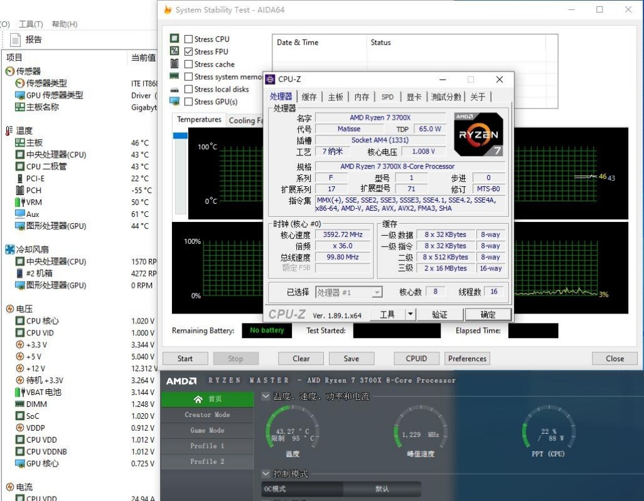Open the 关于 tab in CPU-Z
This screenshot has width=644, height=501.
coord(478,97)
